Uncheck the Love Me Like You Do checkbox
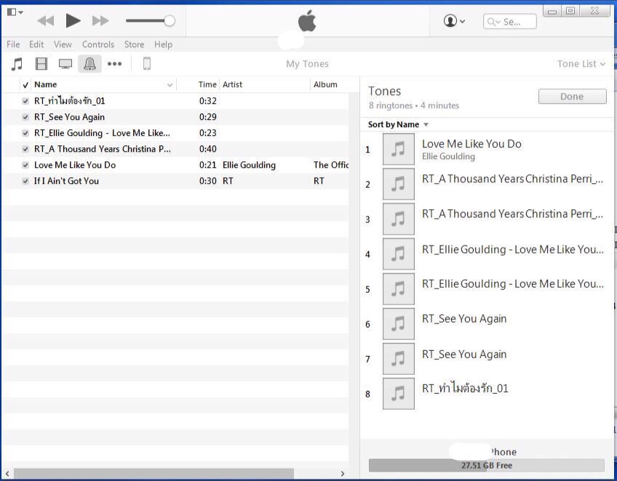Screen dimensions: 617x481 [25, 165]
